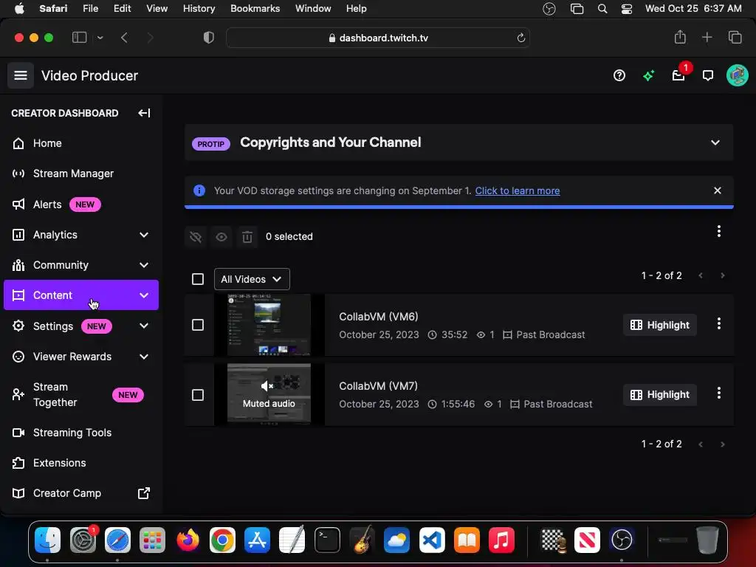Launch Visual Studio Code from dock
The height and width of the screenshot is (567, 756).
click(431, 540)
